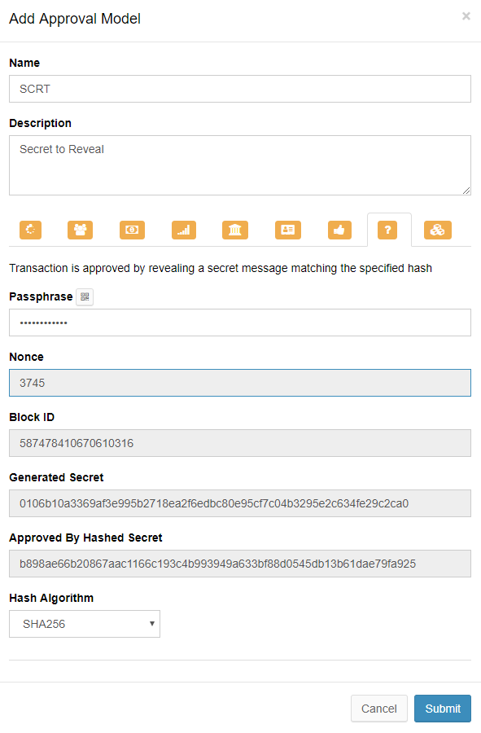Focus the Passphrase password field
This screenshot has width=481, height=733.
[x=240, y=323]
